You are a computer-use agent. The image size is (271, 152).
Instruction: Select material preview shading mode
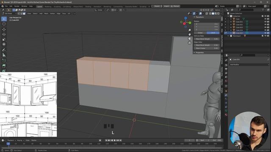coord(216,14)
